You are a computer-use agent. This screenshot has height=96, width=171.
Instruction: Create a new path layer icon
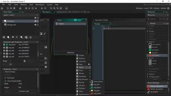click(17, 37)
